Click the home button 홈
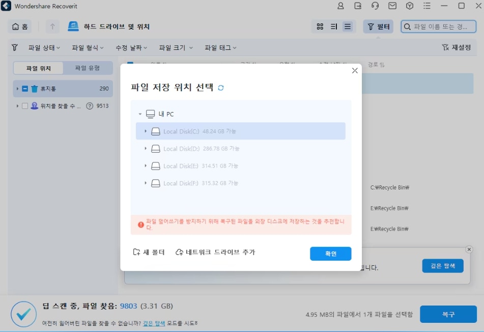Image resolution: width=484 pixels, height=332 pixels. coord(20,26)
